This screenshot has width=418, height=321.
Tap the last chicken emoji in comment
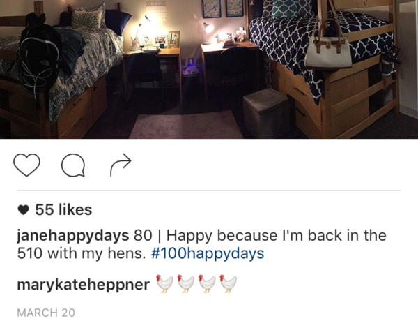228,283
